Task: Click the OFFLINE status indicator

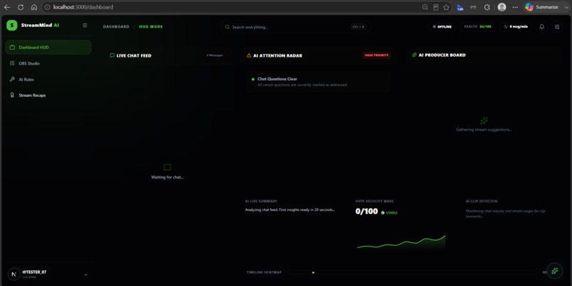Action: pyautogui.click(x=442, y=27)
